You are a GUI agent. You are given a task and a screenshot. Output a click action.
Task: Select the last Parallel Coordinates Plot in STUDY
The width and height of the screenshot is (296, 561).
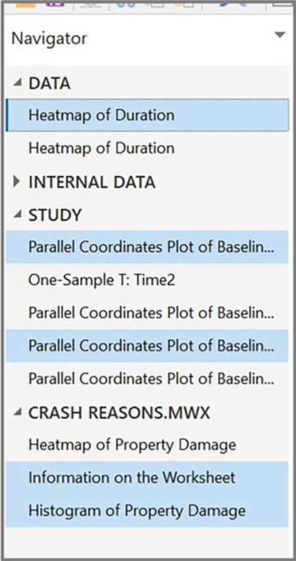pos(147,379)
